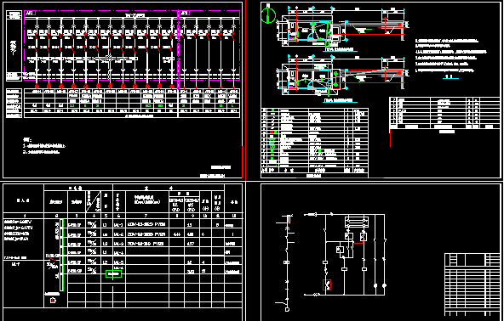Click the green north-arrow compass circle
504x321 pixels.
(268, 15)
